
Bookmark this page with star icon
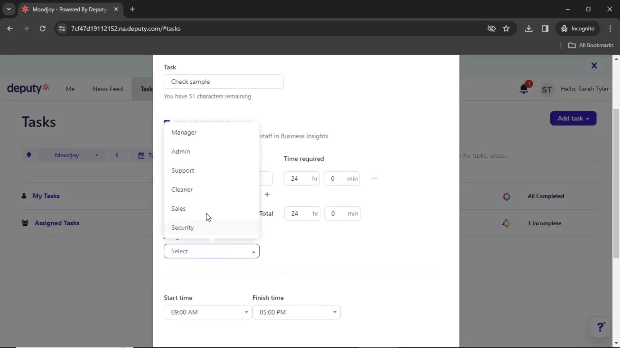click(x=506, y=28)
